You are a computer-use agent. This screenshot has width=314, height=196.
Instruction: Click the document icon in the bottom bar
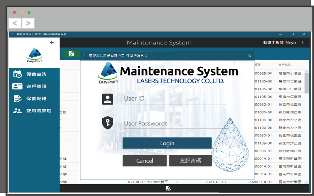tap(168, 189)
